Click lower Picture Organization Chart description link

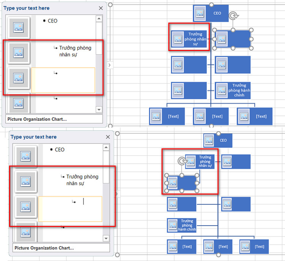[44, 248]
